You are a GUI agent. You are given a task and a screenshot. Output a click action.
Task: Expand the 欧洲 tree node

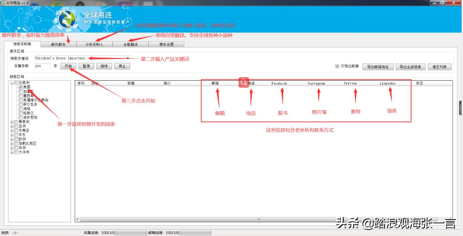[12, 139]
